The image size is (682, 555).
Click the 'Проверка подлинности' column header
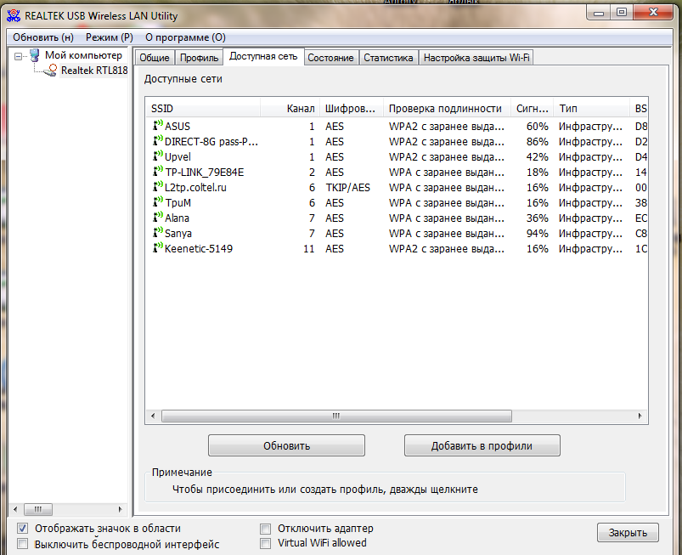[x=447, y=109]
